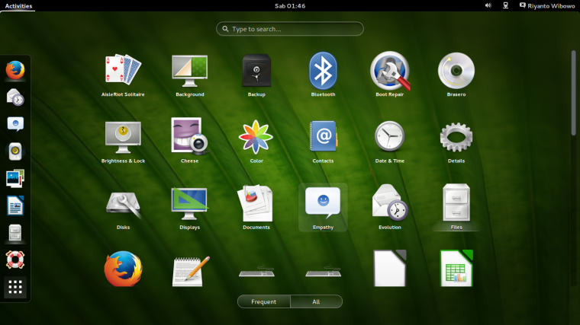
Task: Open the LibreOffice blank document icon
Action: (x=390, y=268)
